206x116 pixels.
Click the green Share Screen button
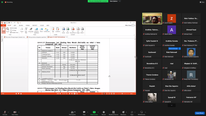coord(94,113)
